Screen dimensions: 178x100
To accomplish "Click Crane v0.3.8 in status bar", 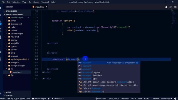I will [x=58, y=99].
